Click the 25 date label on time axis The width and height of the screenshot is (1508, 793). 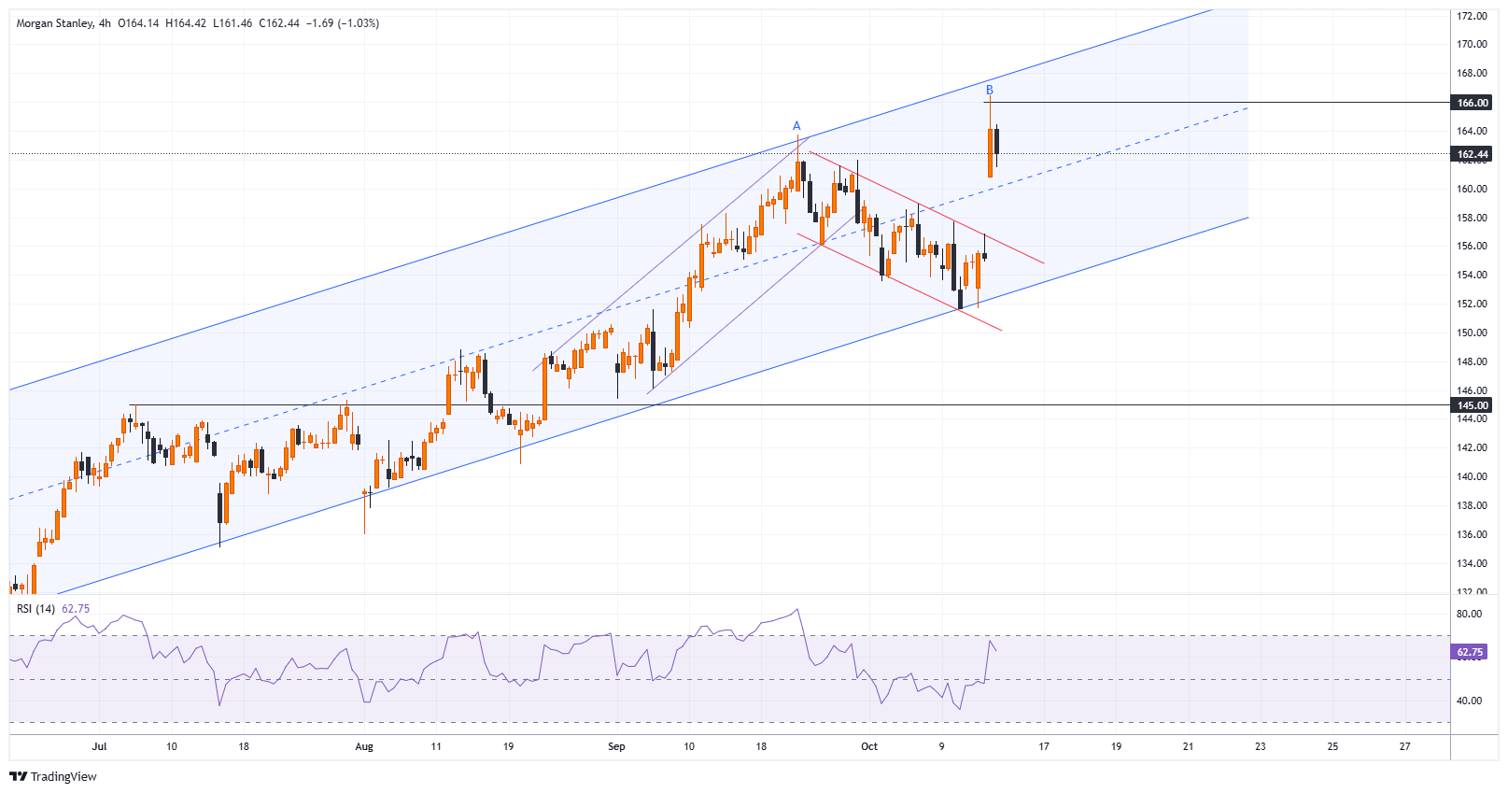(x=1332, y=746)
